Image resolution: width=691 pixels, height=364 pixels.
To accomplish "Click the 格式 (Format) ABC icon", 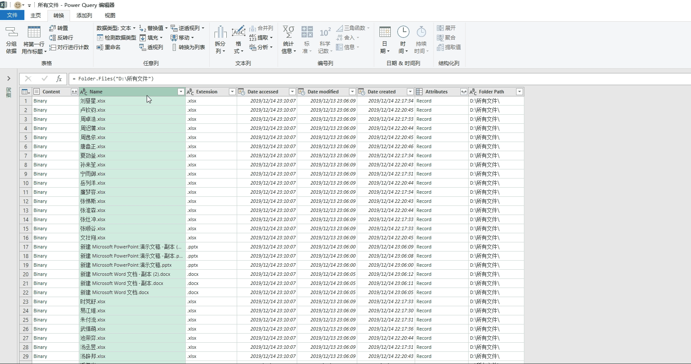I will 238,32.
